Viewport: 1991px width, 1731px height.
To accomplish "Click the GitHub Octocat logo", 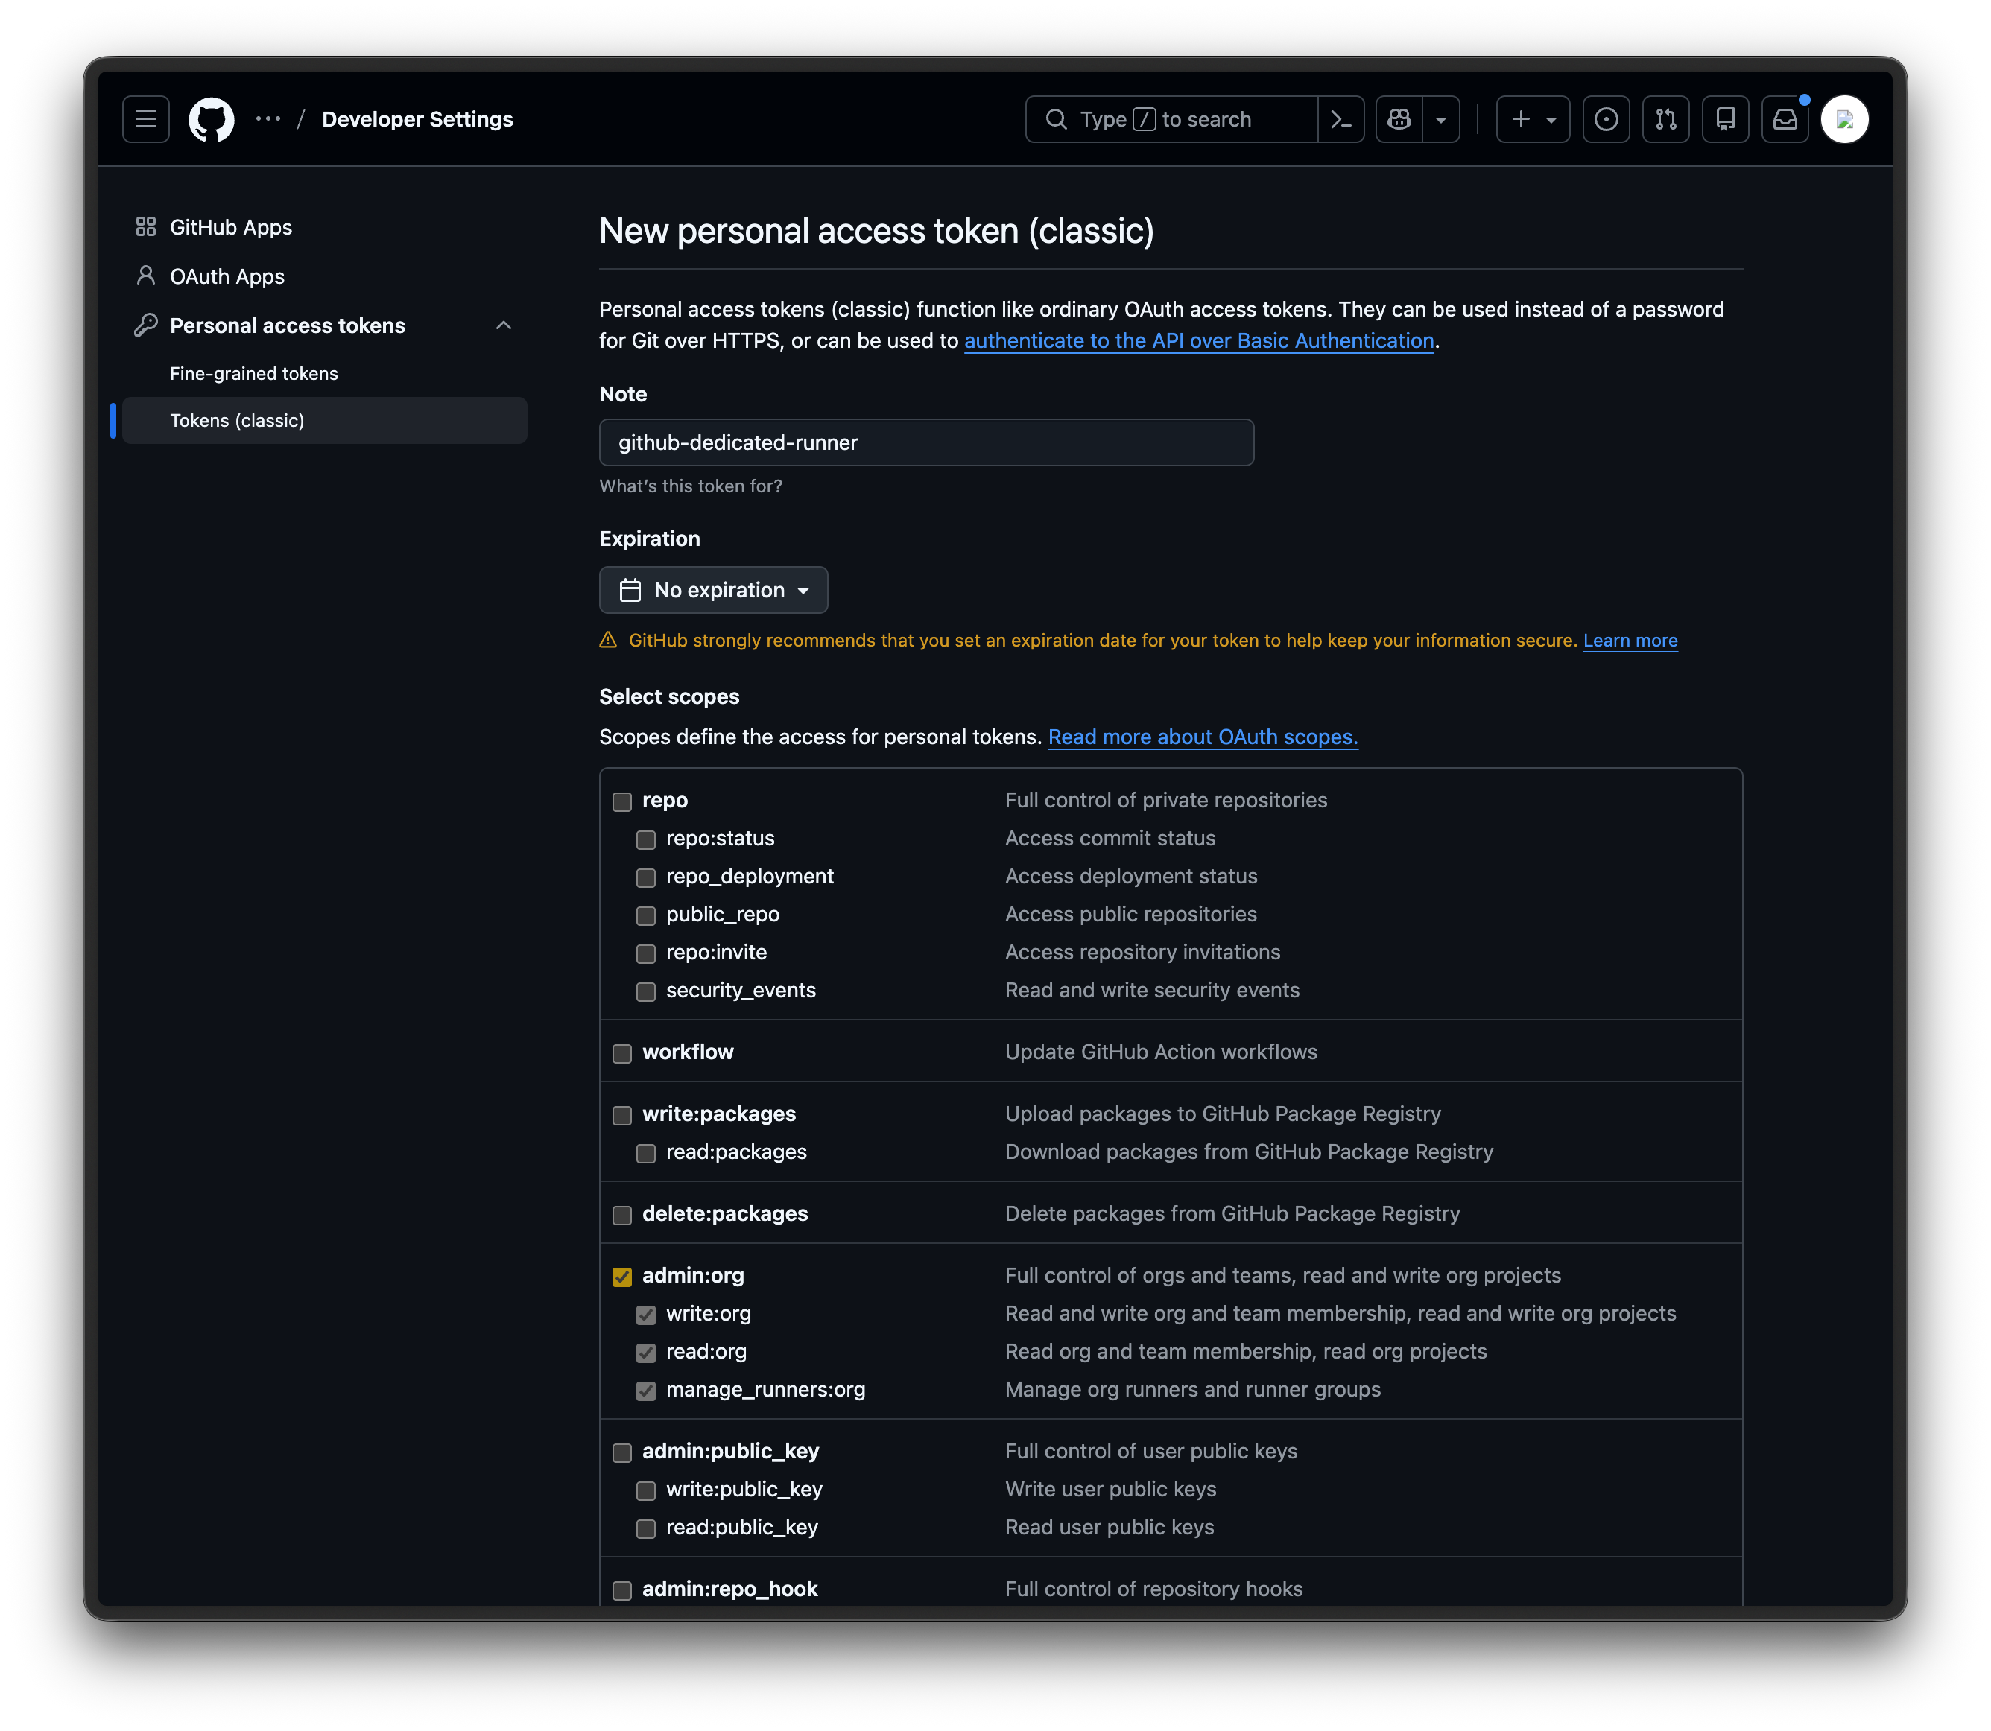I will 211,119.
